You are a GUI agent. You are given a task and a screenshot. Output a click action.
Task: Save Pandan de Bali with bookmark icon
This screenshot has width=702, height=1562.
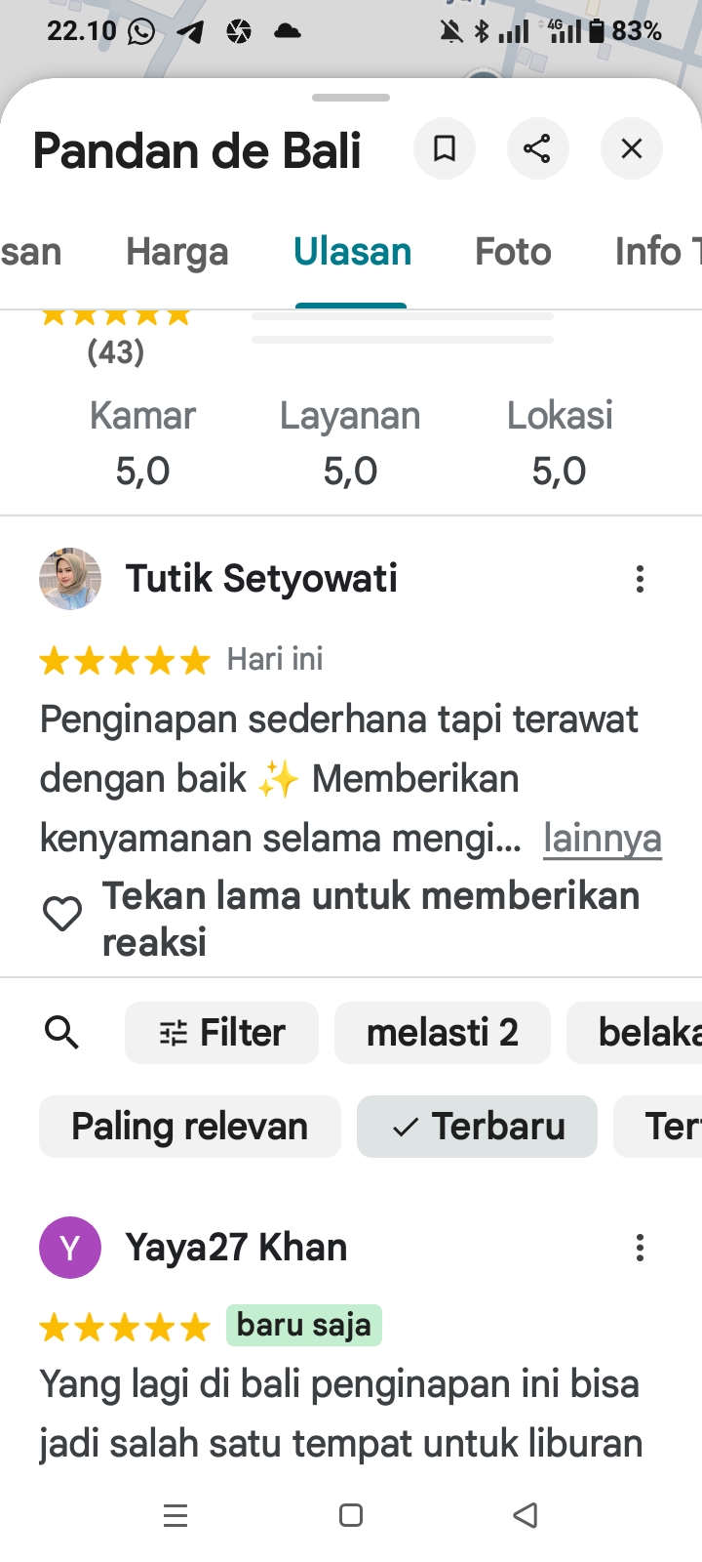click(x=445, y=148)
